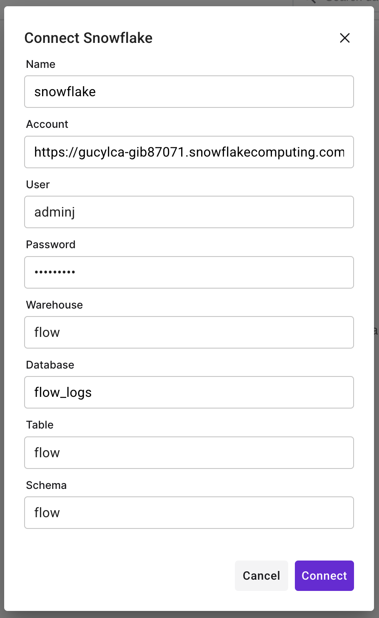Focus the Name input field

tap(189, 92)
